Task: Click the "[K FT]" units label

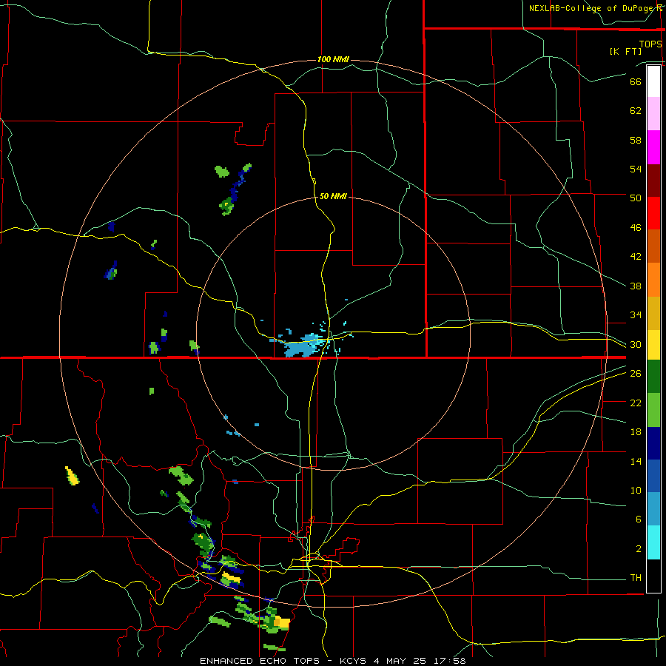Action: [625, 51]
